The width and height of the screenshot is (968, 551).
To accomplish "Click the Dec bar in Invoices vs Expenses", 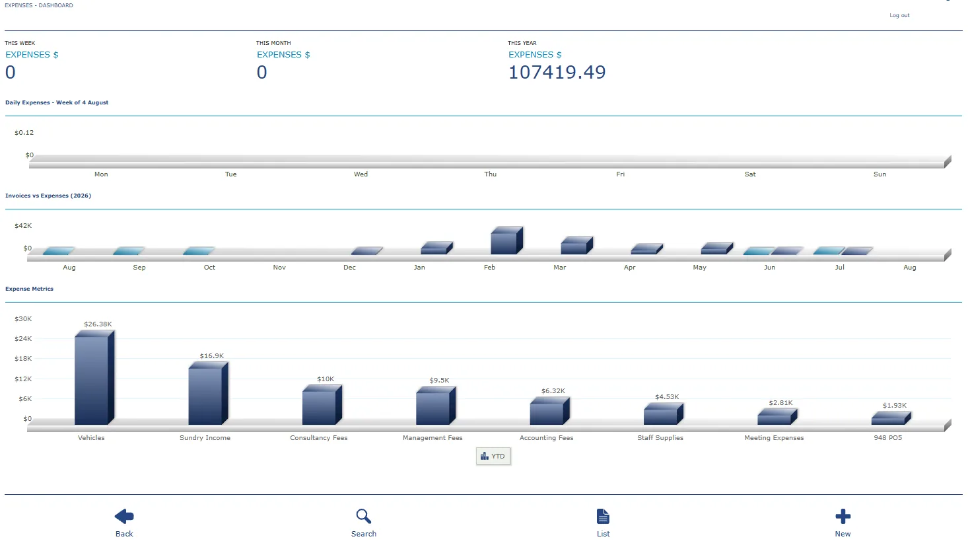I will pos(366,251).
